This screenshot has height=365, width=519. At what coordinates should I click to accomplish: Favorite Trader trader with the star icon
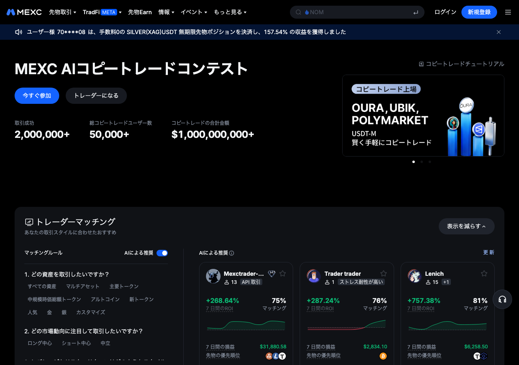(x=384, y=274)
